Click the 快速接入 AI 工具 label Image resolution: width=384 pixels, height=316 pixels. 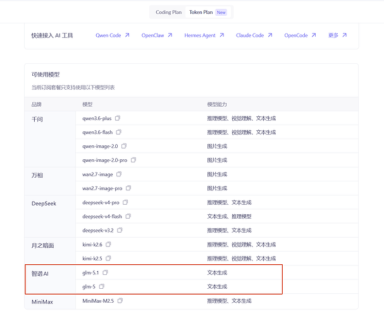tap(52, 35)
